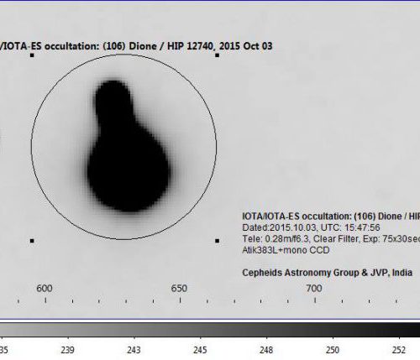Viewport: 420px width, 360px height.
Task: Click the heading text ending '2015 Oct 03'
Action: point(136,46)
